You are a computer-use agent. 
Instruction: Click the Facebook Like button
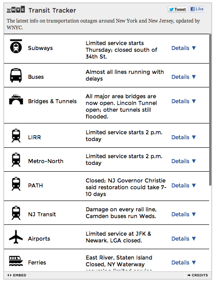tap(197, 9)
